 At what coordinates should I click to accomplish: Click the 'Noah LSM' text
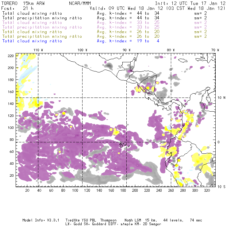point(133,220)
